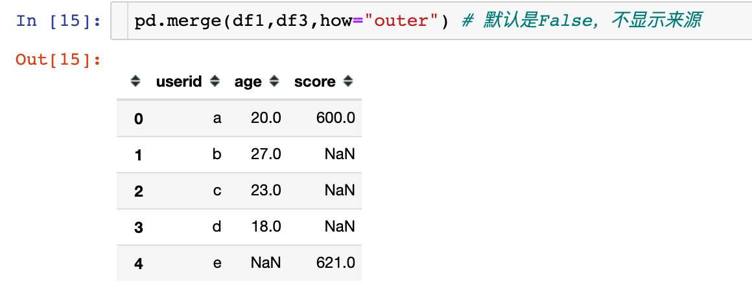Click the "outer" string in code
Image resolution: width=752 pixels, height=295 pixels.
pyautogui.click(x=404, y=21)
